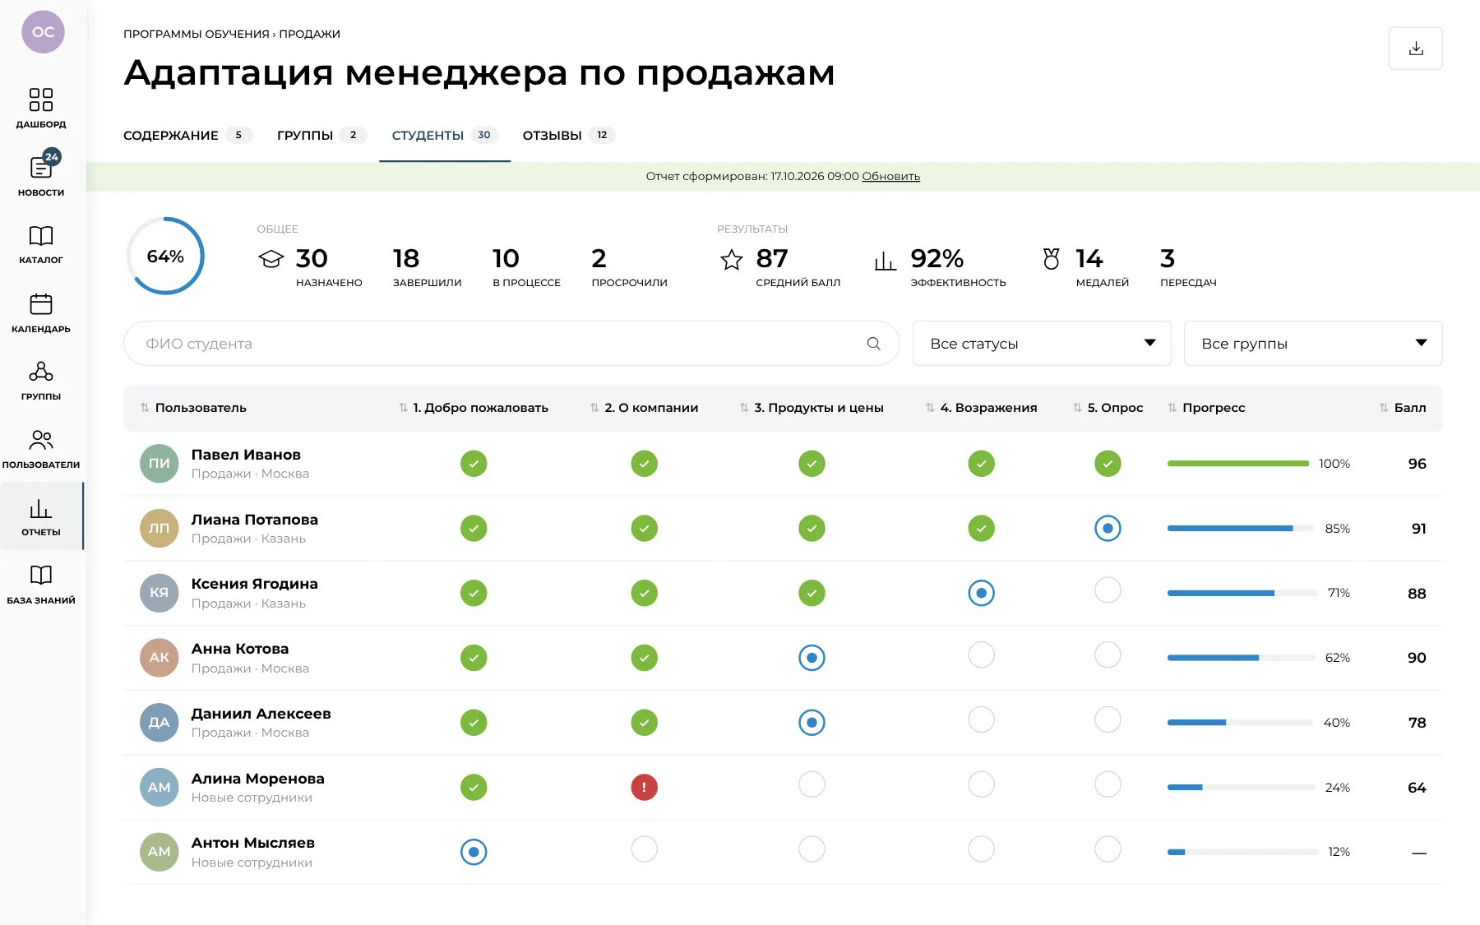Screen dimensions: 1480x925
Task: Click the medal icon beside 14 Медалей
Action: click(x=1051, y=259)
